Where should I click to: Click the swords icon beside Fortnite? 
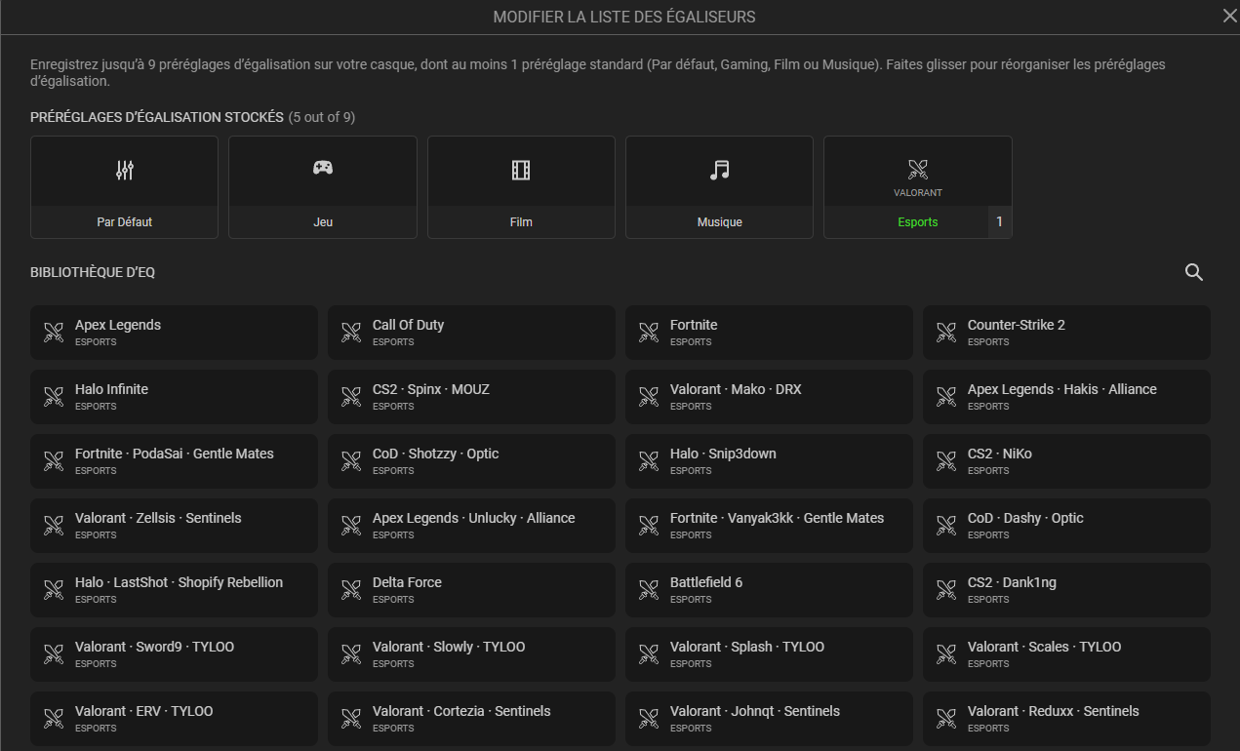tap(649, 333)
